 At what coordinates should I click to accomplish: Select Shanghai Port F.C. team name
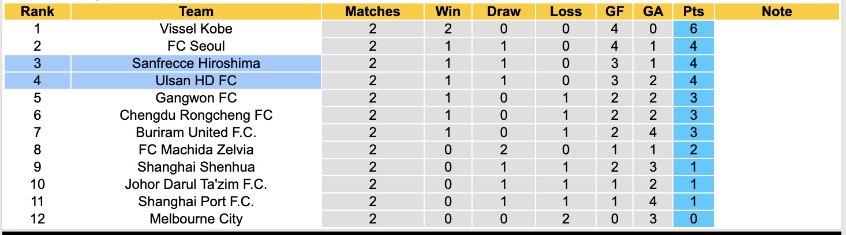coord(196,202)
